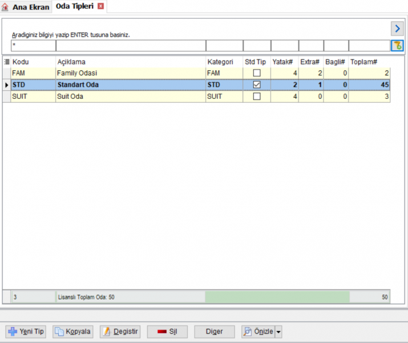Click Yatak# value 4 in SUIT row
This screenshot has width=408, height=343.
(285, 97)
